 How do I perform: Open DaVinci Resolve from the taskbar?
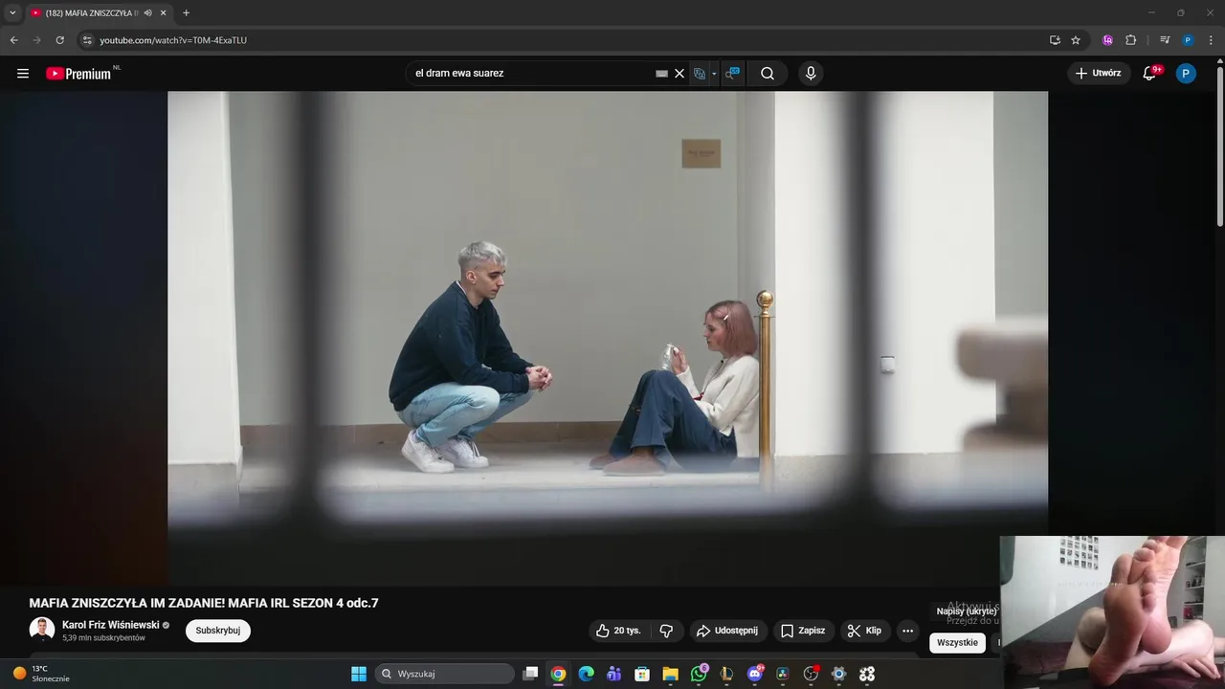coord(783,674)
